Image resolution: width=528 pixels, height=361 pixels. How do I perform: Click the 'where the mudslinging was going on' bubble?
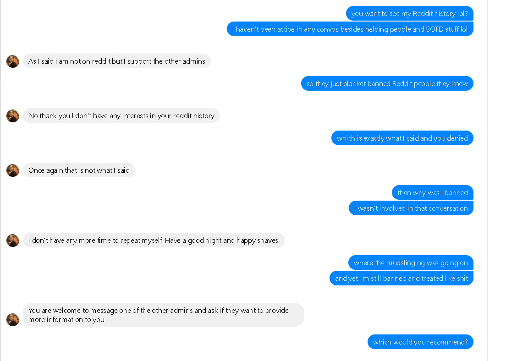pos(411,263)
